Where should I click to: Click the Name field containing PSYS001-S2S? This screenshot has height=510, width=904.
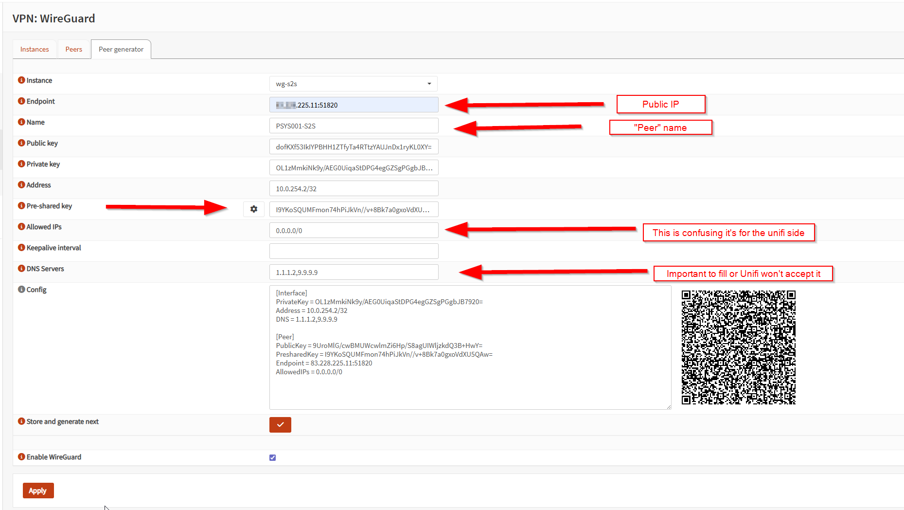pyautogui.click(x=354, y=126)
